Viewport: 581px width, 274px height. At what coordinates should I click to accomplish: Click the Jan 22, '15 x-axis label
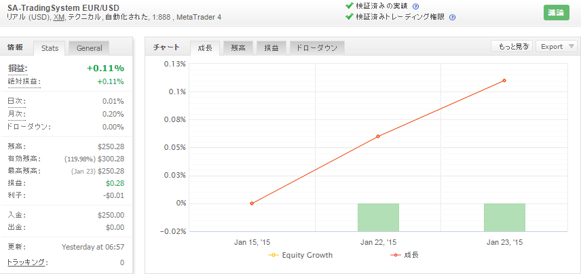click(x=378, y=243)
